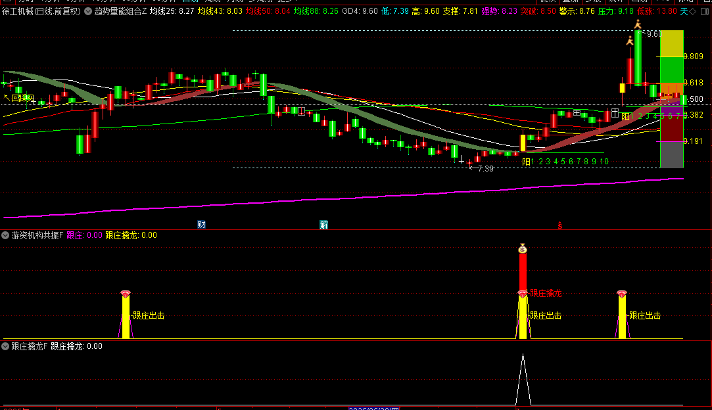Click the green 天 label in the header
Image resolution: width=712 pixels, height=410 pixels.
684,11
